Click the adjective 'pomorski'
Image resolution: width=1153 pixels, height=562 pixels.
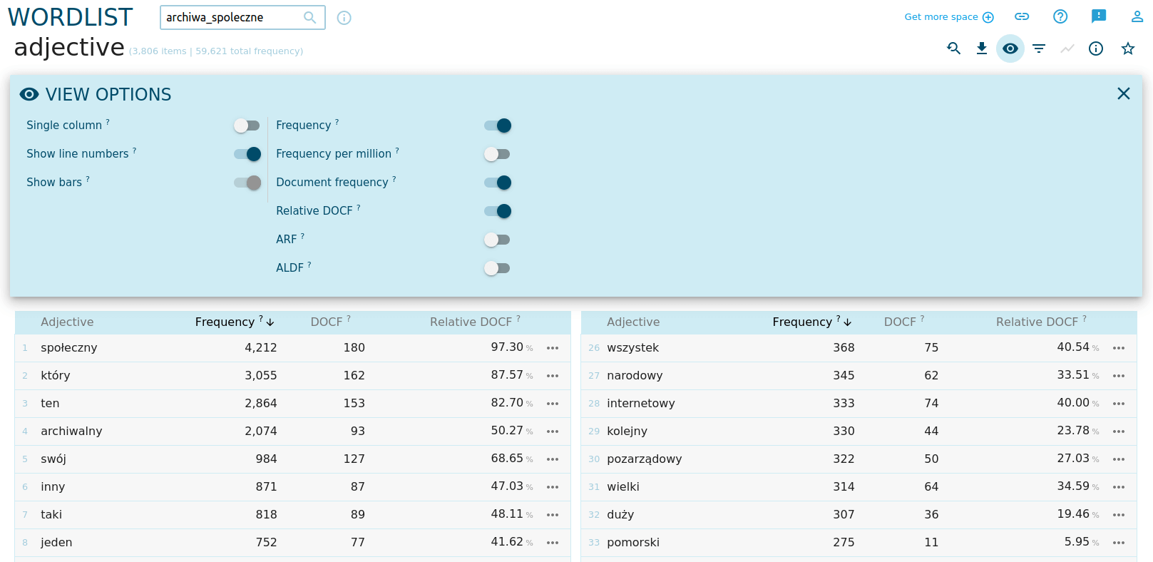633,542
